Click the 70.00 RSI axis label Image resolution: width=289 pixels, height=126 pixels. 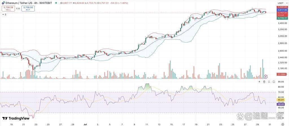click(281, 92)
